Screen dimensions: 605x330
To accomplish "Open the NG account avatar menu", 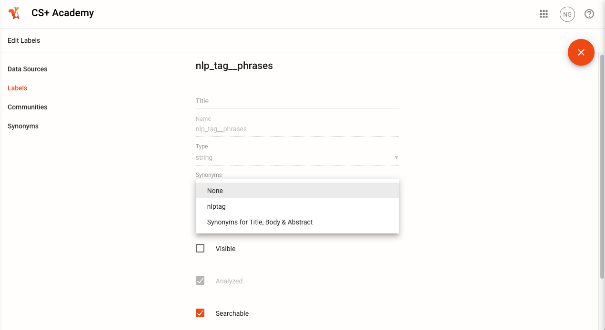I will tap(567, 14).
